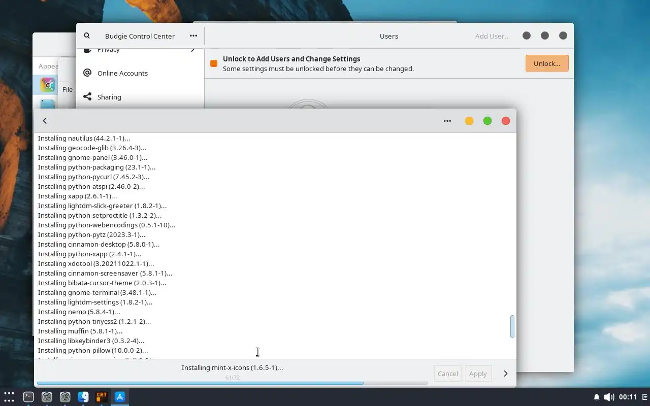Select 'Installing gnome-terminal (3.48.1-1)...' line
Screen dimensions: 650x406
tap(97, 292)
